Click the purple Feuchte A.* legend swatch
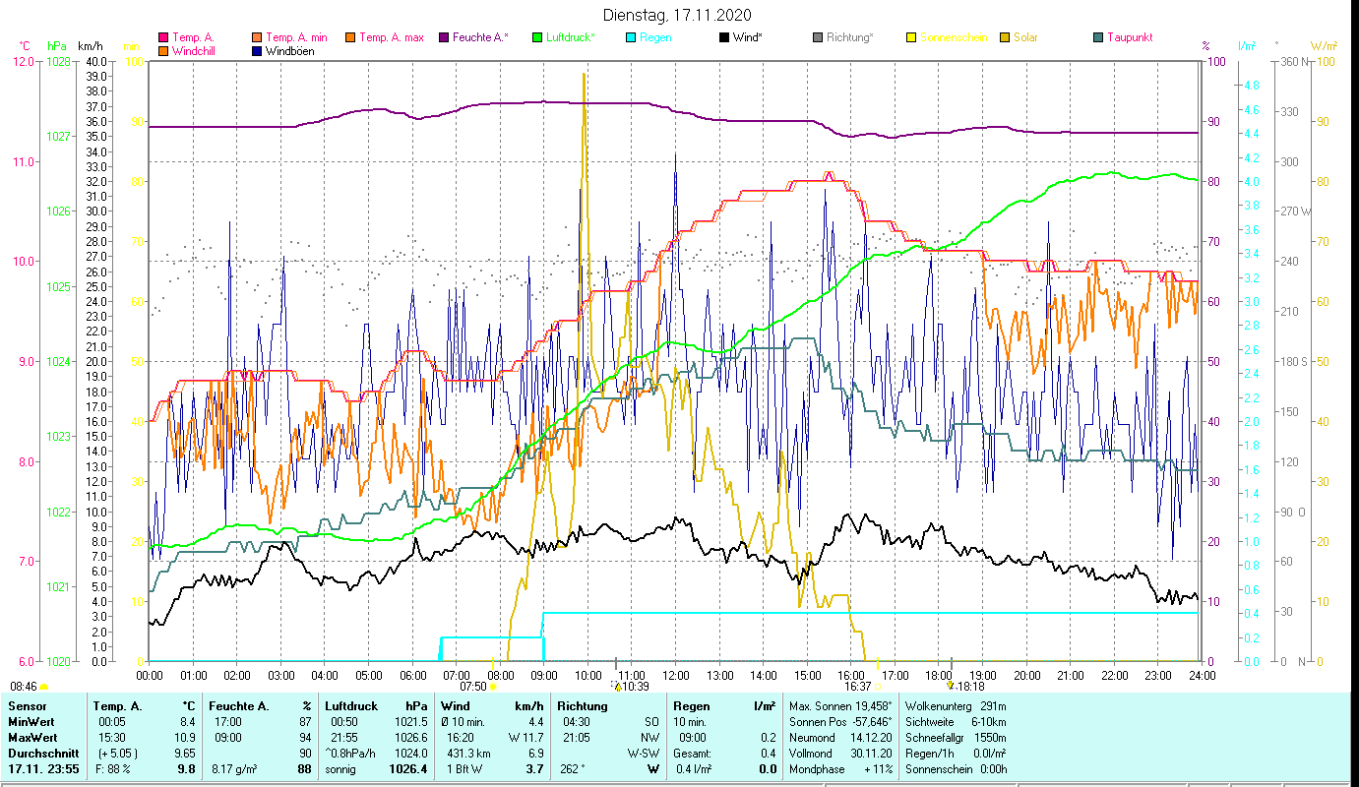The width and height of the screenshot is (1359, 787). [x=444, y=38]
